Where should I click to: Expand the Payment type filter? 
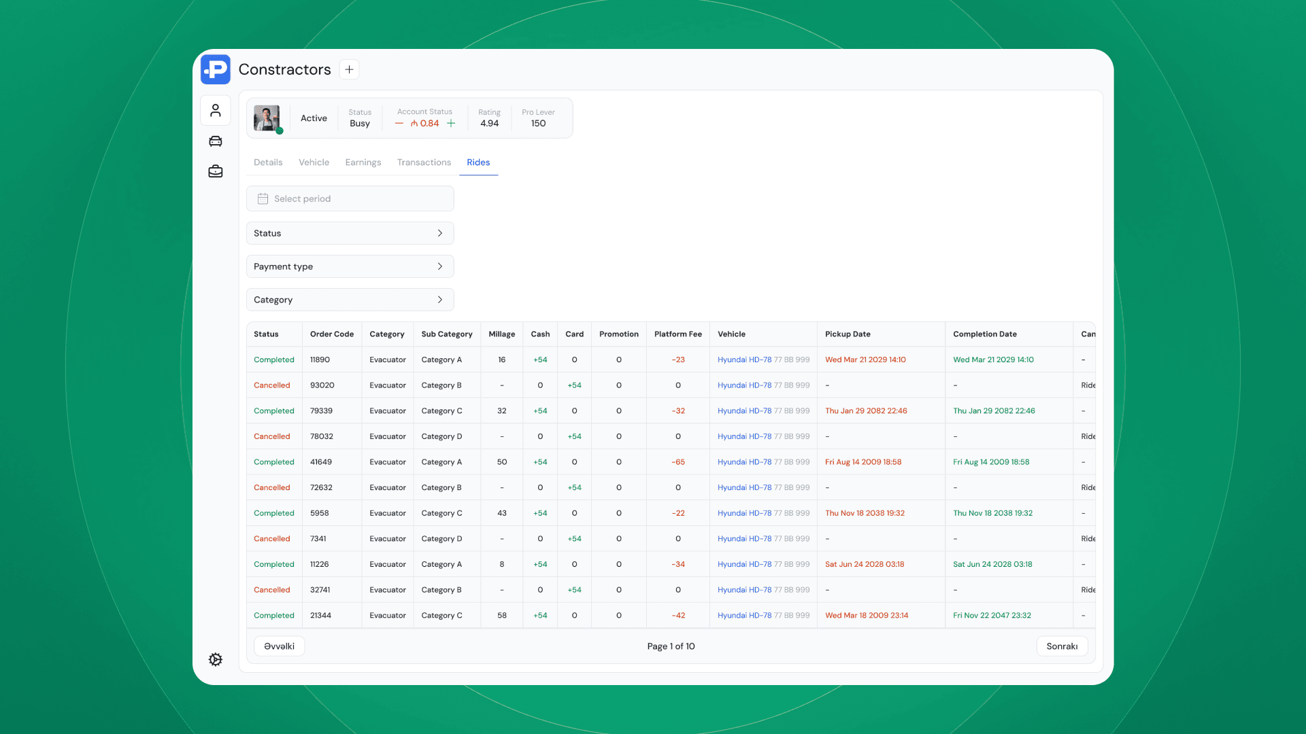(350, 266)
